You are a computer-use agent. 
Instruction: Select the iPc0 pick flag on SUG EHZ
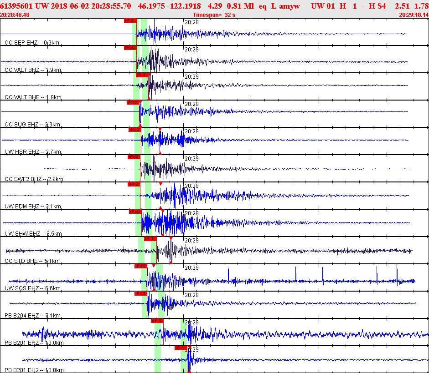click(133, 102)
